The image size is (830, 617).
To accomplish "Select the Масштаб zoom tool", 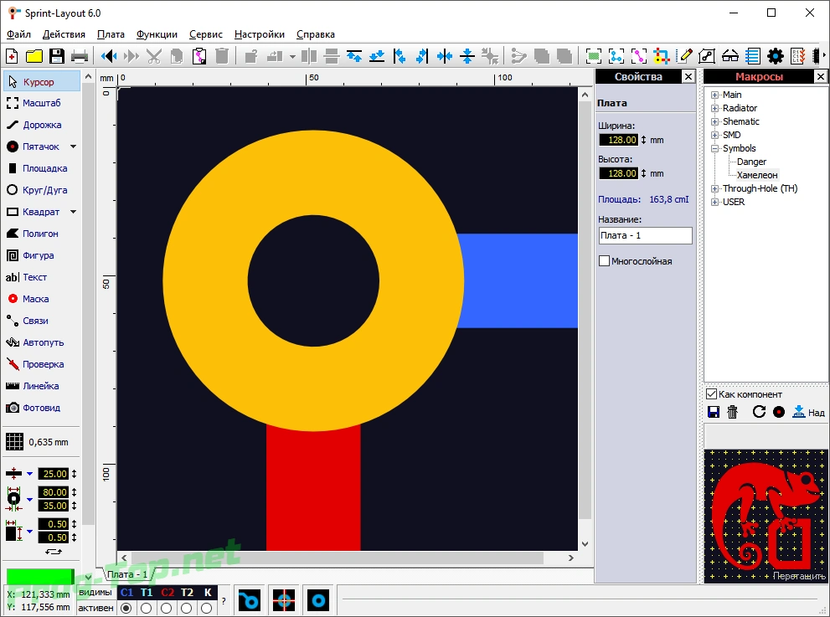I will [42, 103].
